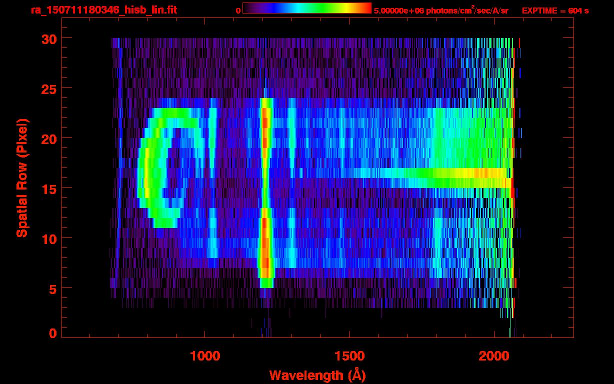Click the 5 tick label on y-axis

click(52, 288)
